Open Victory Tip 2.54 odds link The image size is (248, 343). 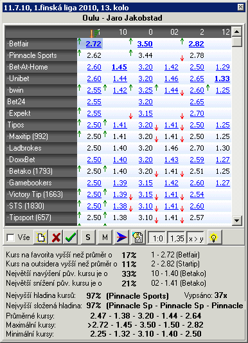197,194
